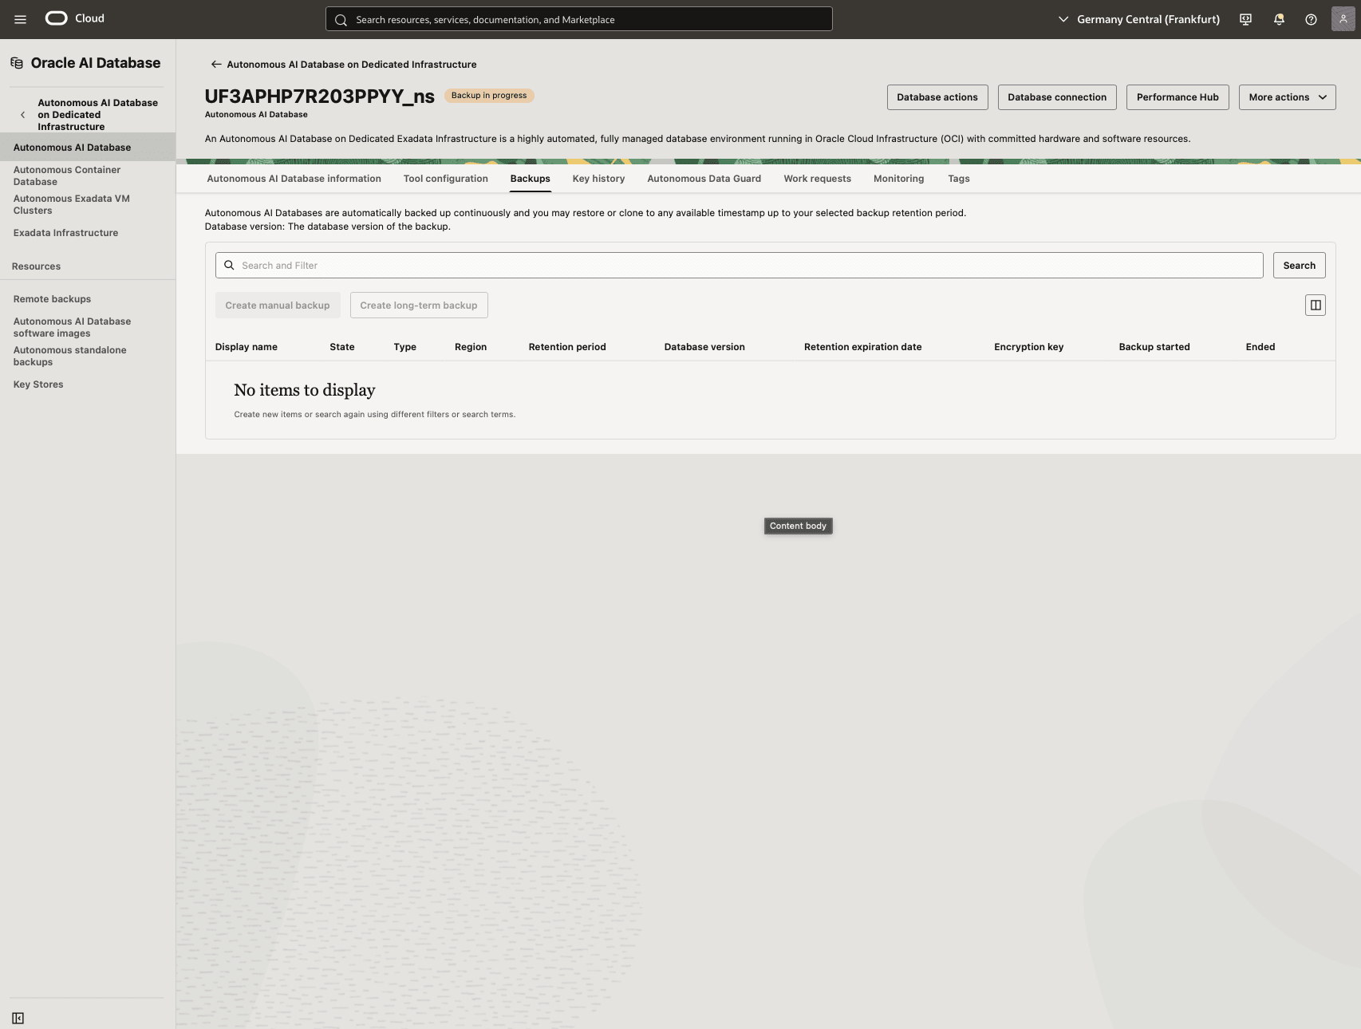Switch to the Tags tab
The image size is (1361, 1029).
[x=958, y=179]
